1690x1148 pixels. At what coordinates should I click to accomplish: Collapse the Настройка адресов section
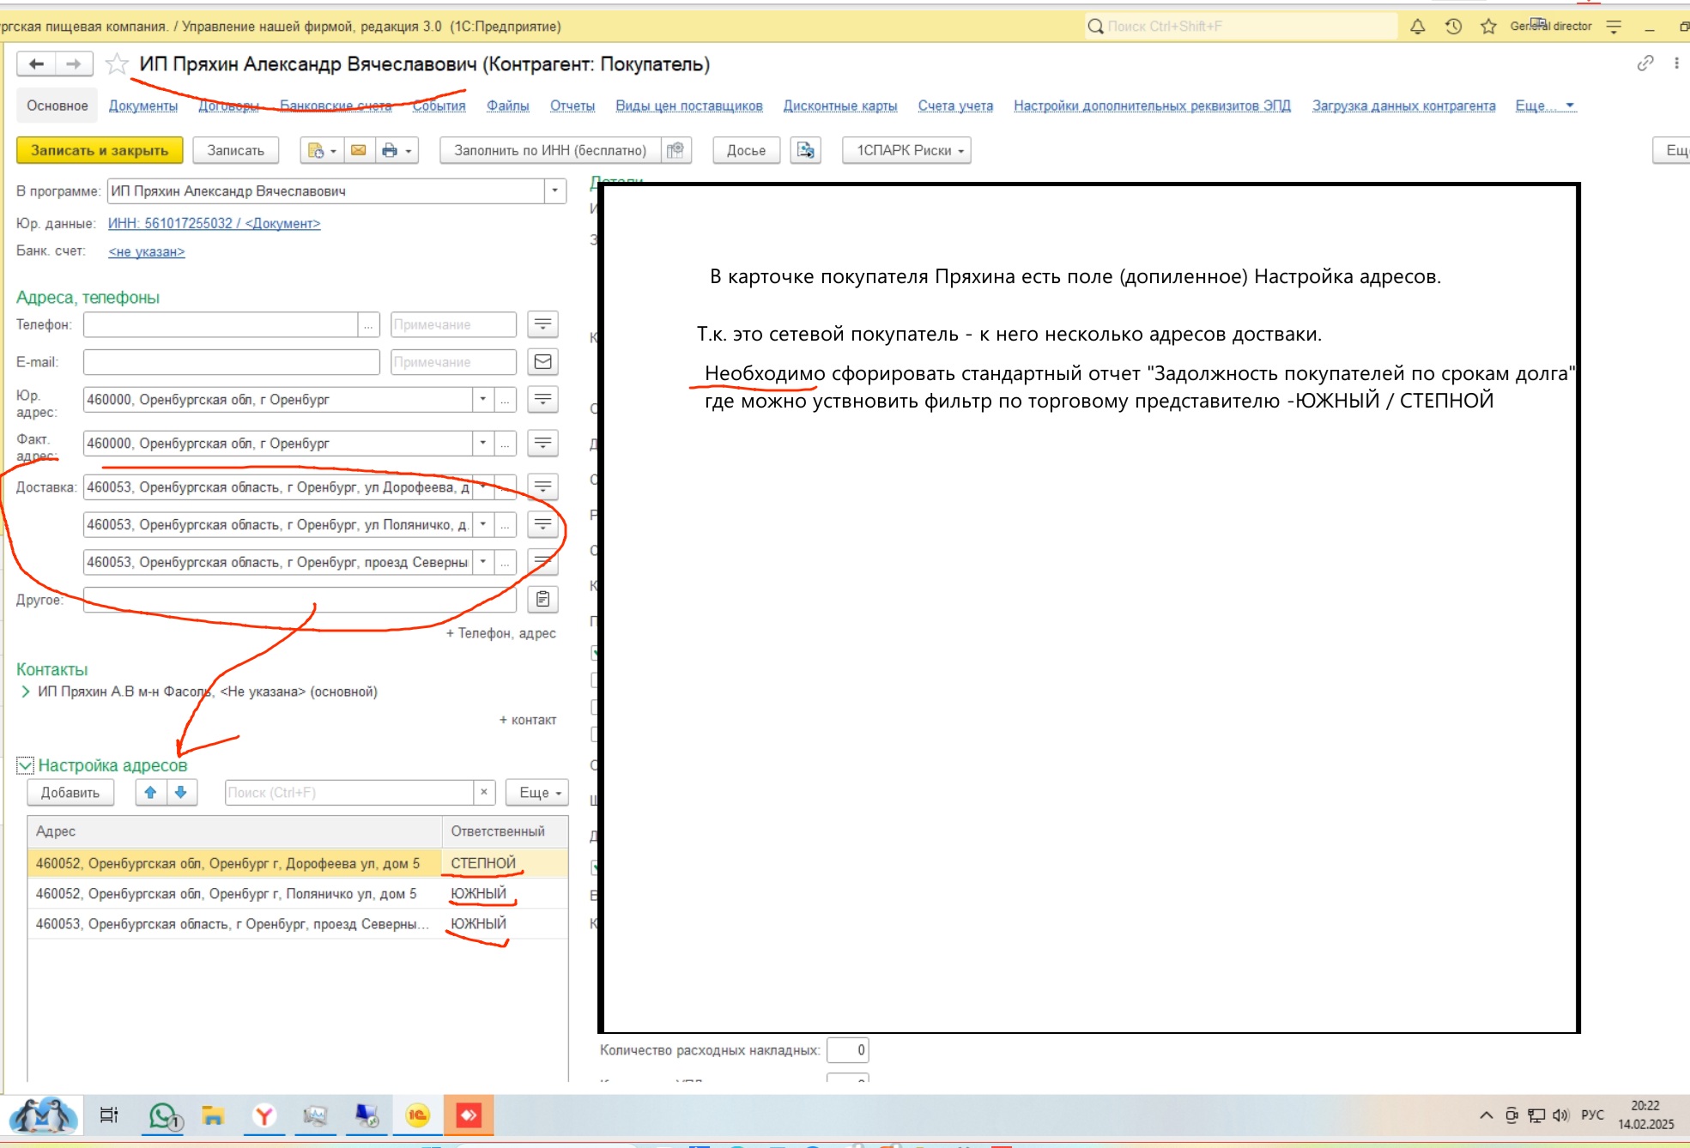pos(25,765)
